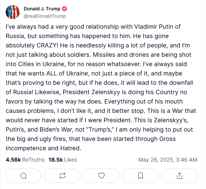Bookmark this post with the bookmark icon
This screenshot has height=189, width=206.
(141, 176)
